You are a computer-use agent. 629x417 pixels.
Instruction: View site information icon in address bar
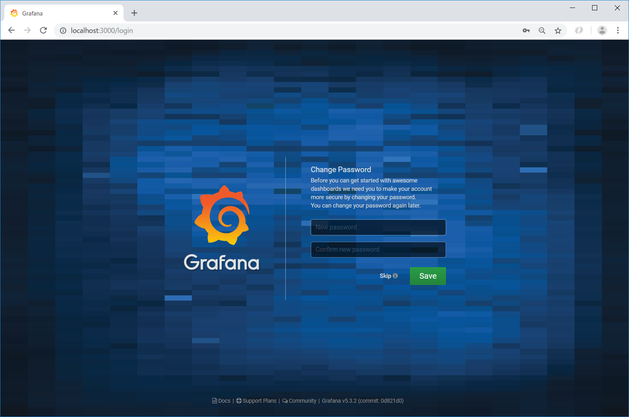click(63, 31)
